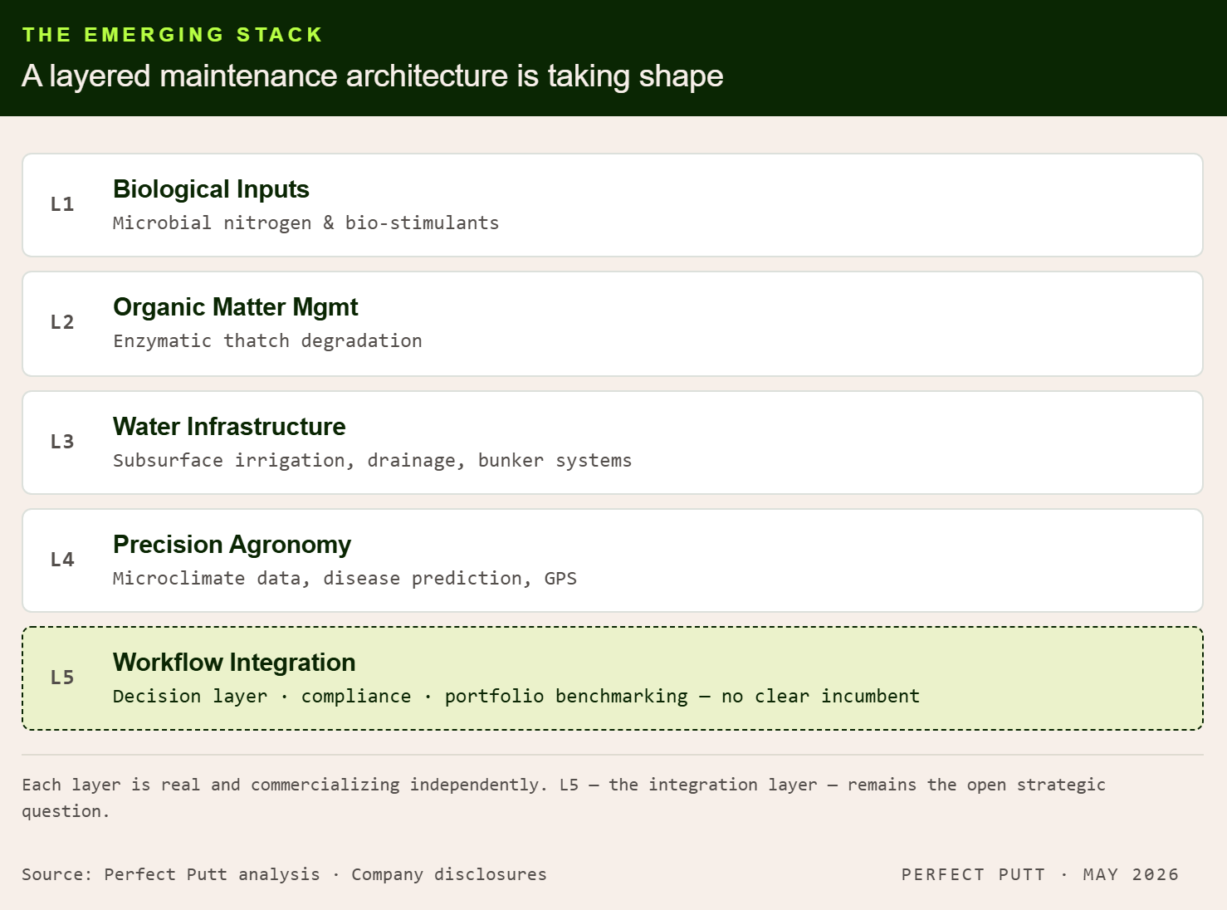
Task: Select the Workflow Integration heading
Action: 234,663
